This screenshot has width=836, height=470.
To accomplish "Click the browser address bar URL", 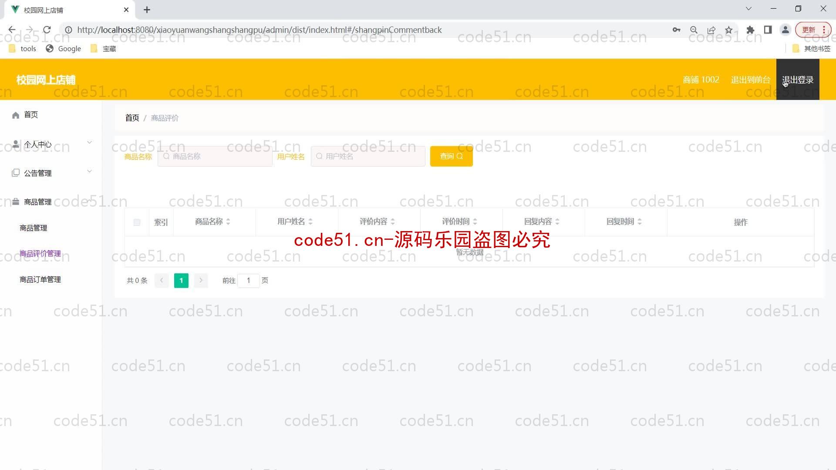I will [x=260, y=30].
